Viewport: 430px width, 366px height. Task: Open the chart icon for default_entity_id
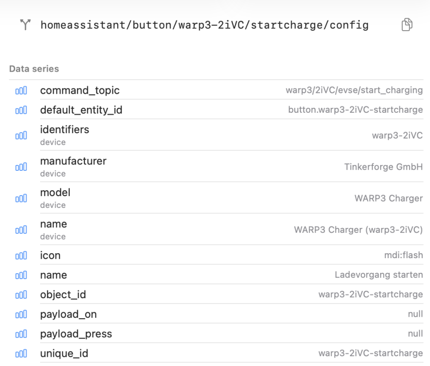point(21,110)
